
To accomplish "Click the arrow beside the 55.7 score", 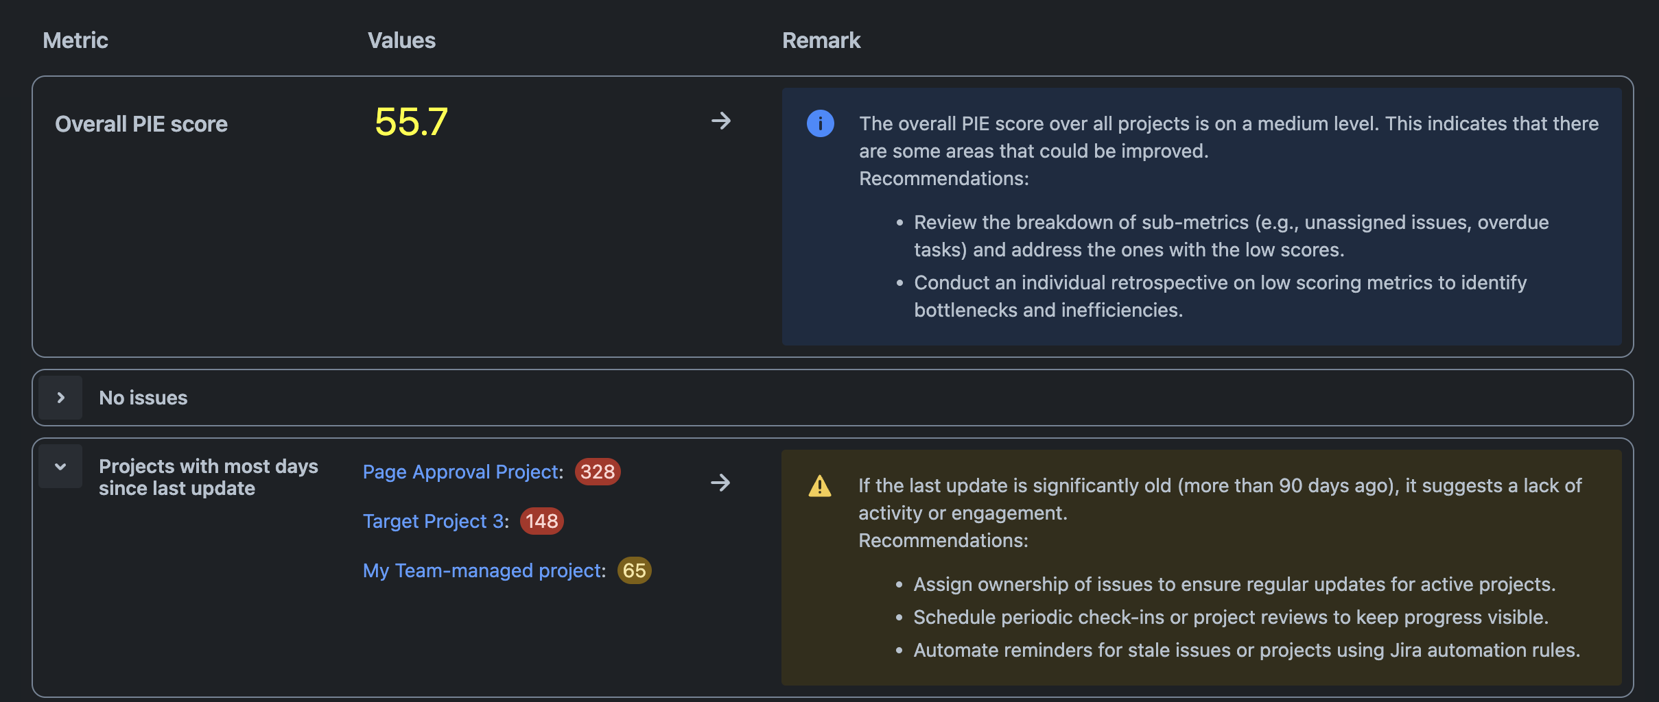I will (720, 121).
